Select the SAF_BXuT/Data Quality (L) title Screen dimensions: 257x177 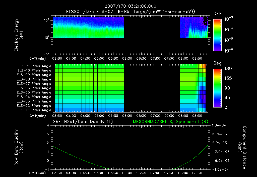tap(83, 122)
